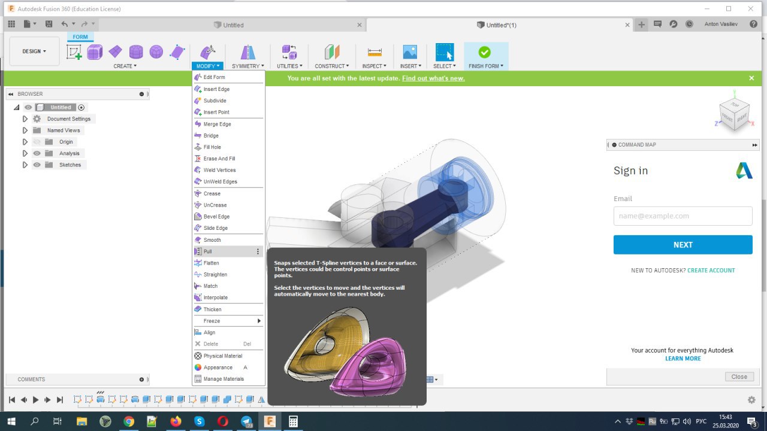Select the Plane form tool icon
Image resolution: width=767 pixels, height=431 pixels.
115,52
